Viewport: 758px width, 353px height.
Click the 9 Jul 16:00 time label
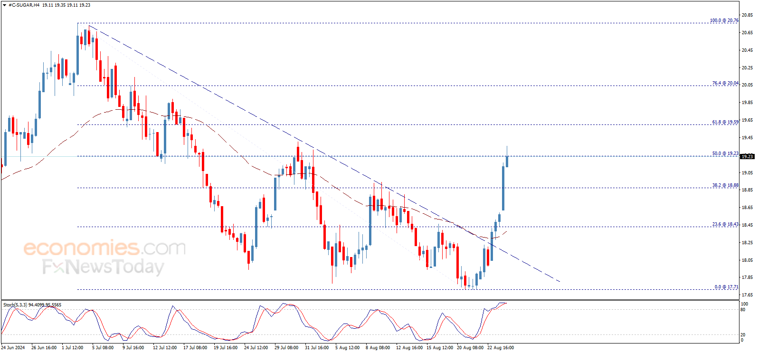pyautogui.click(x=133, y=348)
